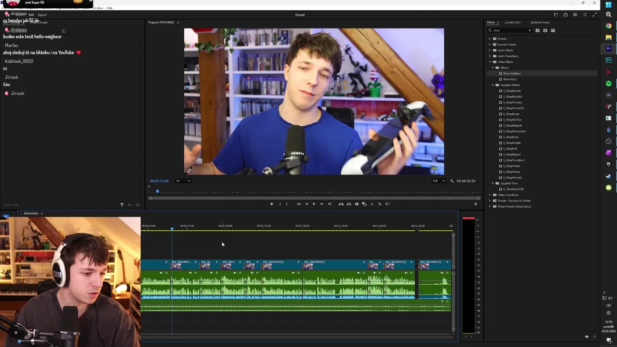Screen dimensions: 617x347
Task: Open the Export workspace tab
Action: (42, 14)
